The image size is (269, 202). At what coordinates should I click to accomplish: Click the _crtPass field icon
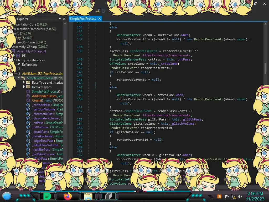coord(28,123)
